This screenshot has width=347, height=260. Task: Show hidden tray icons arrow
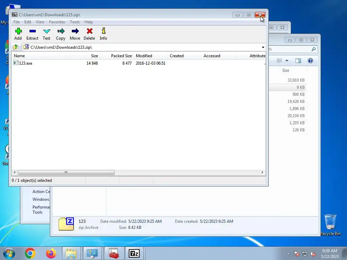[288, 254]
